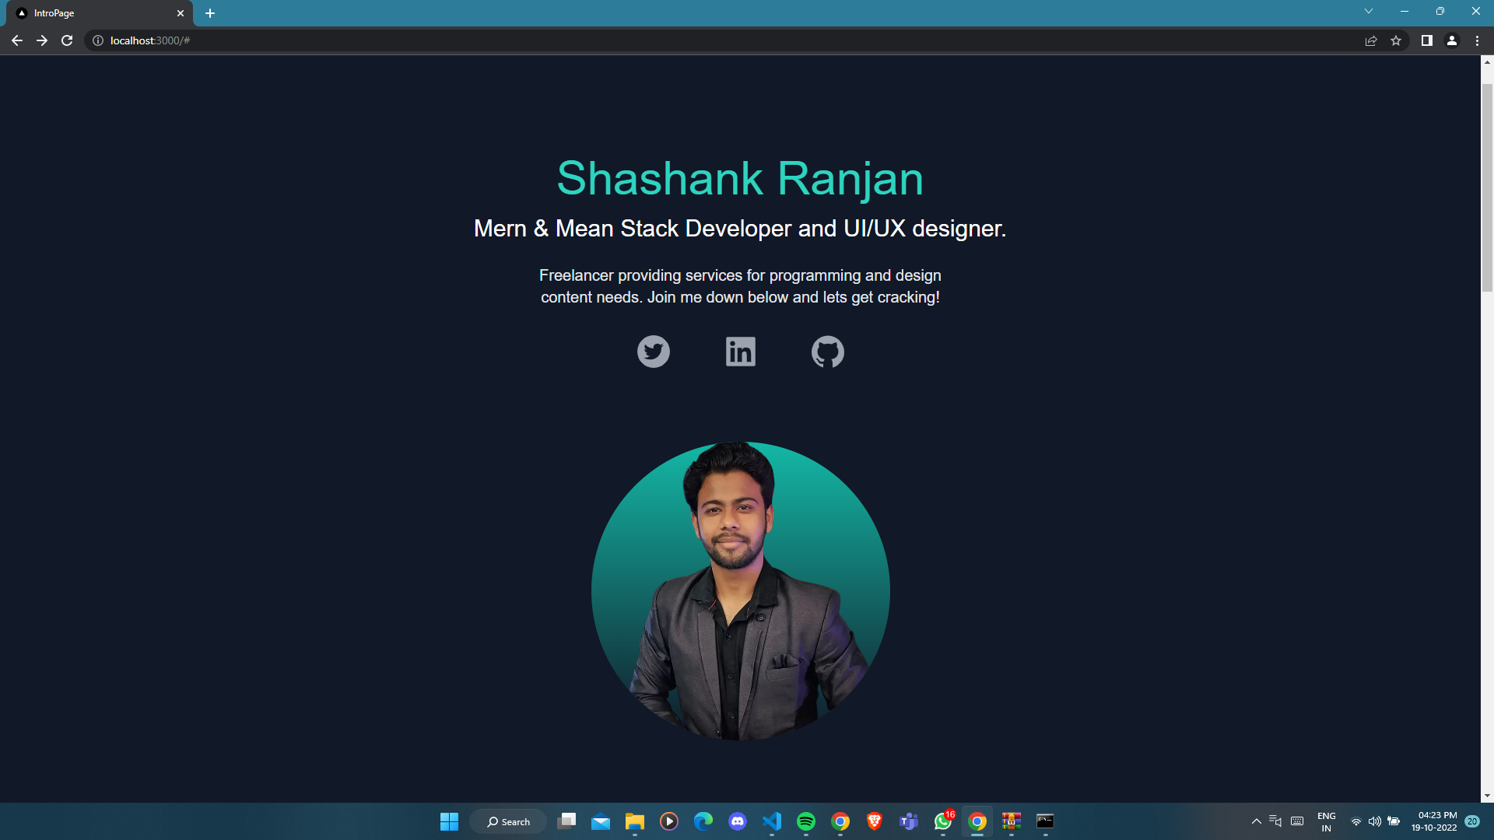Image resolution: width=1494 pixels, height=840 pixels.
Task: Toggle Chrome's side panel
Action: (1426, 40)
